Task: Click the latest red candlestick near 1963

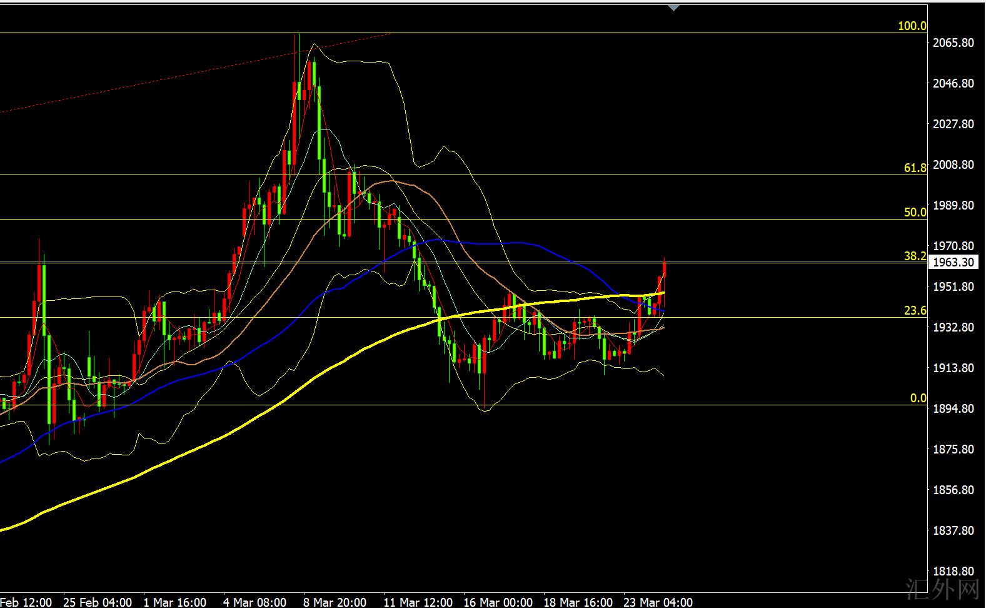Action: point(664,269)
